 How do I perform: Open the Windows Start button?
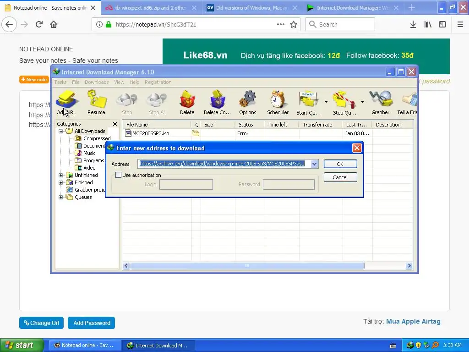[22, 345]
